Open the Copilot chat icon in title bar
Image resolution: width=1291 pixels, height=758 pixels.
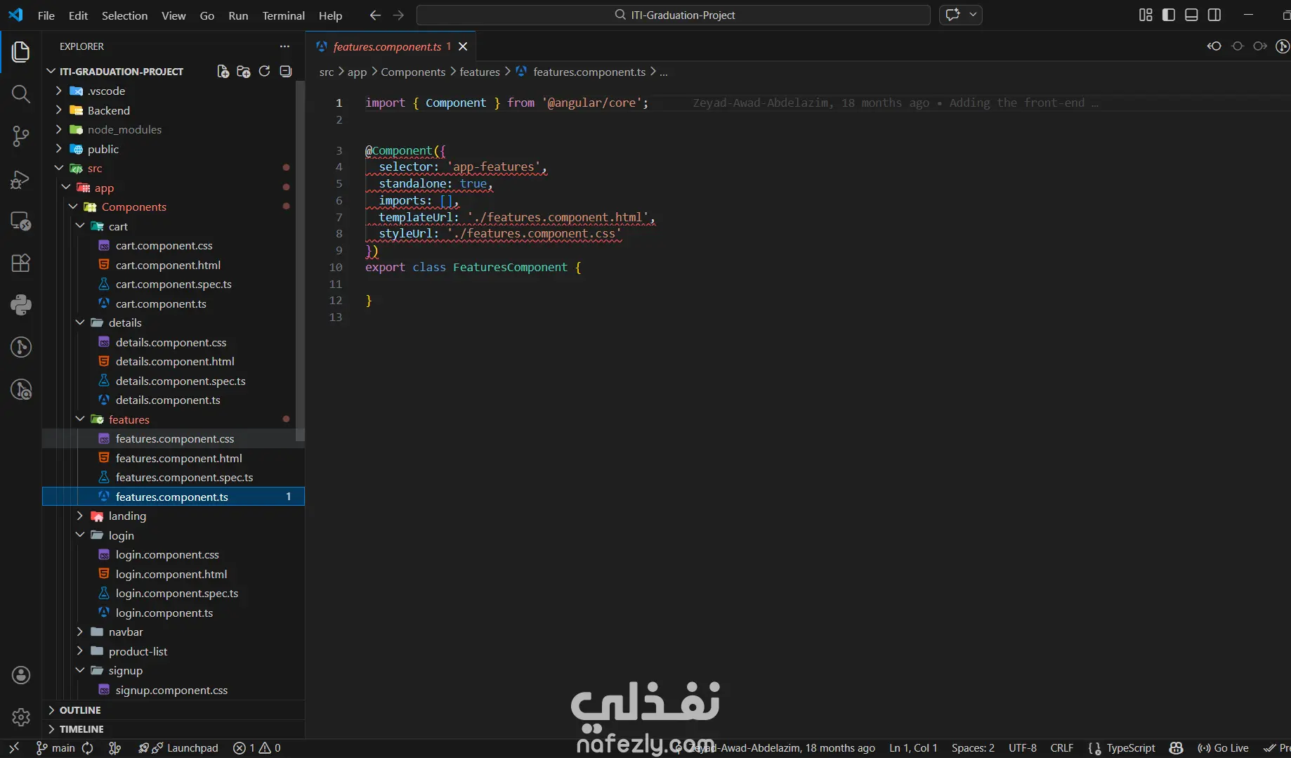coord(953,15)
